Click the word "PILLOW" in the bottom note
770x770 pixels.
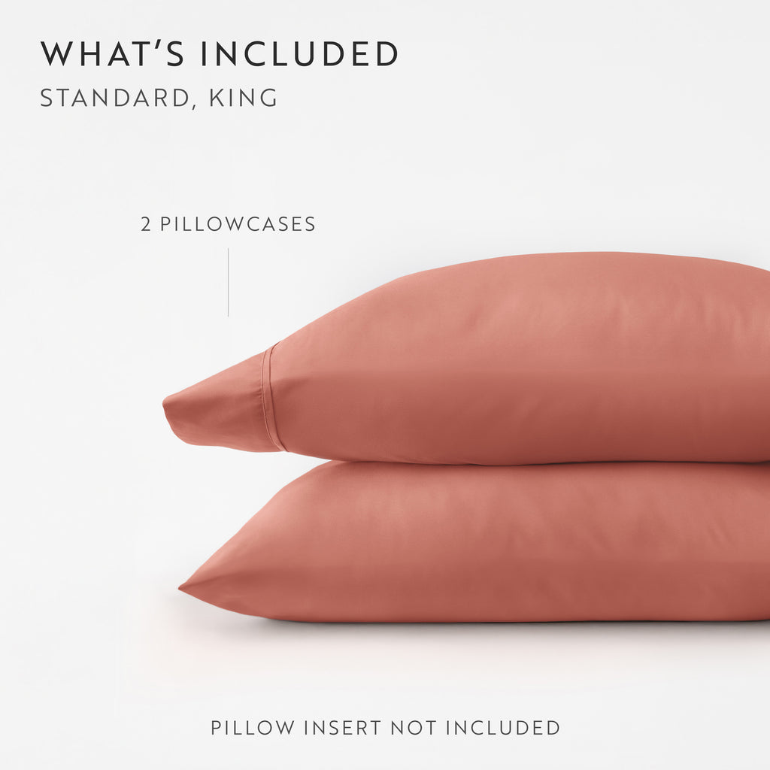coord(253,728)
